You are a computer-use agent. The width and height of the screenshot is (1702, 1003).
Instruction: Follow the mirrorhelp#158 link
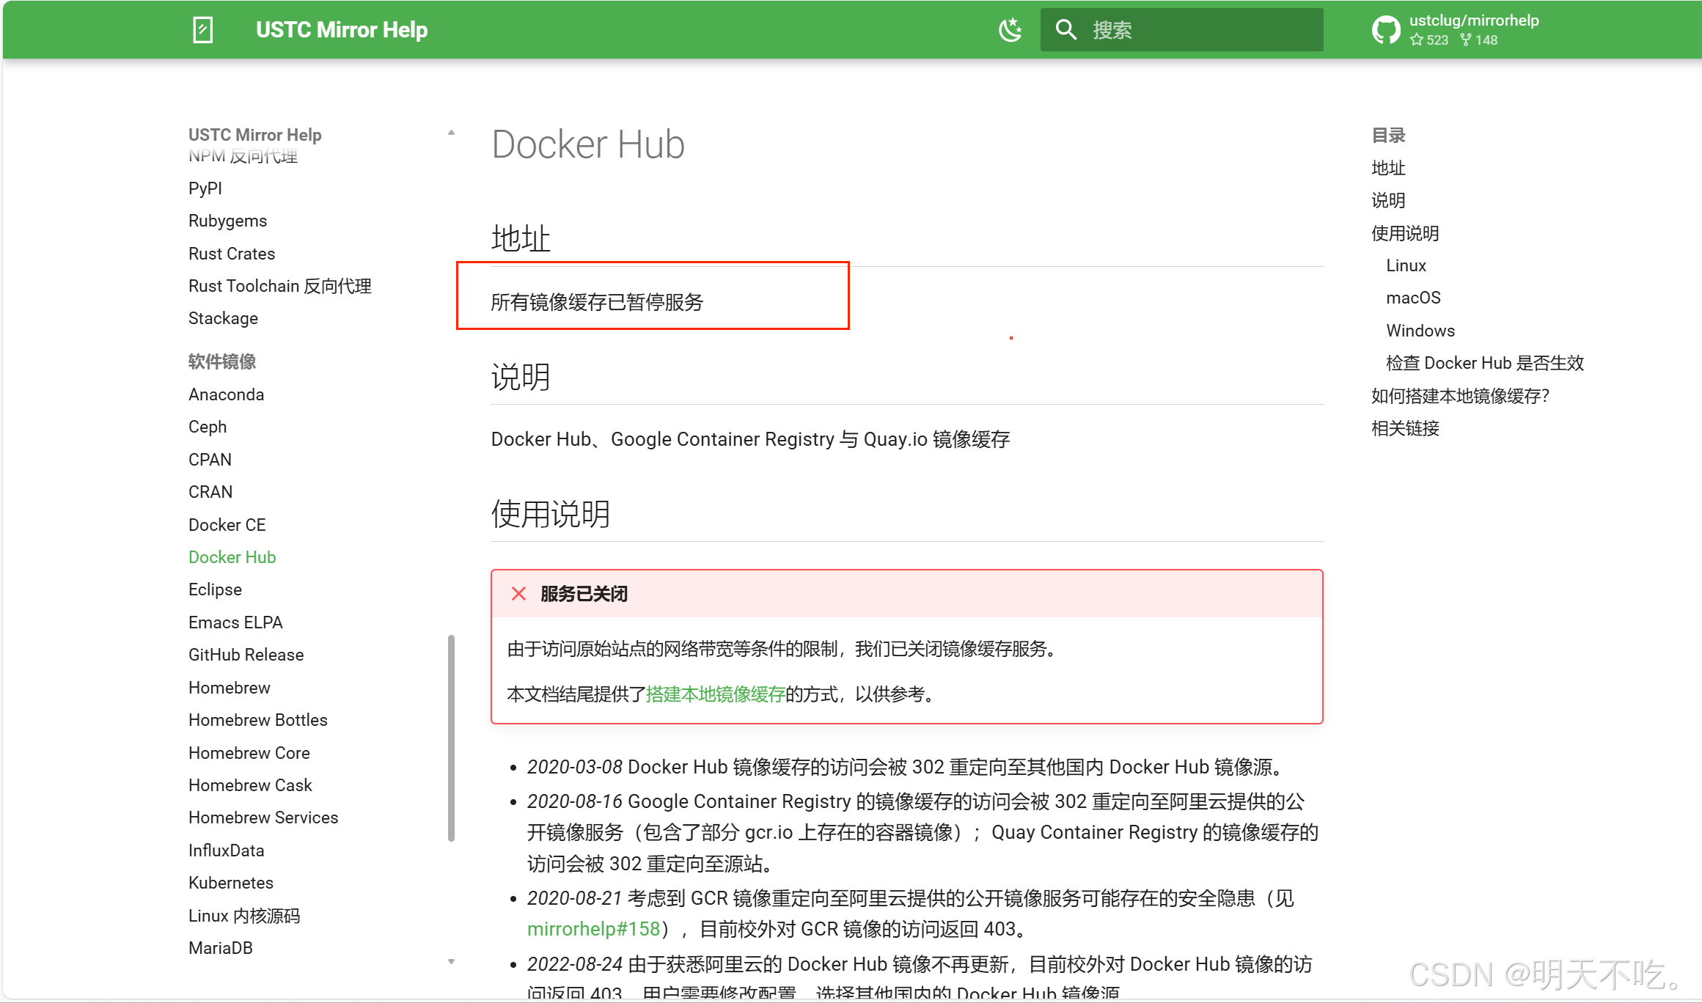[593, 929]
